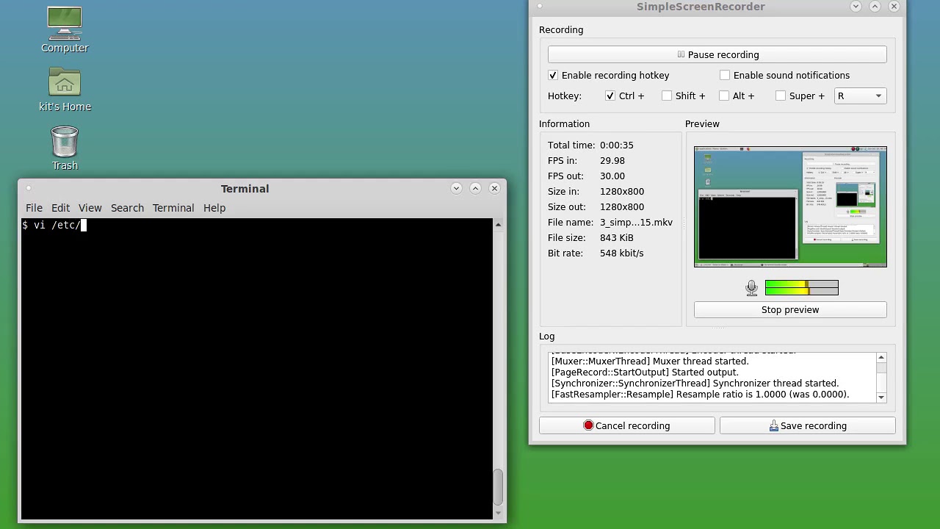Image resolution: width=940 pixels, height=529 pixels.
Task: Click the log scrollbar up arrow
Action: [881, 358]
